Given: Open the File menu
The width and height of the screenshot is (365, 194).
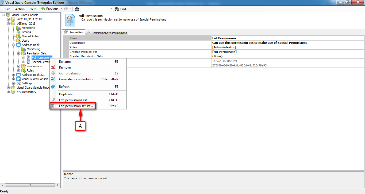Looking at the screenshot, I should click(x=8, y=9).
